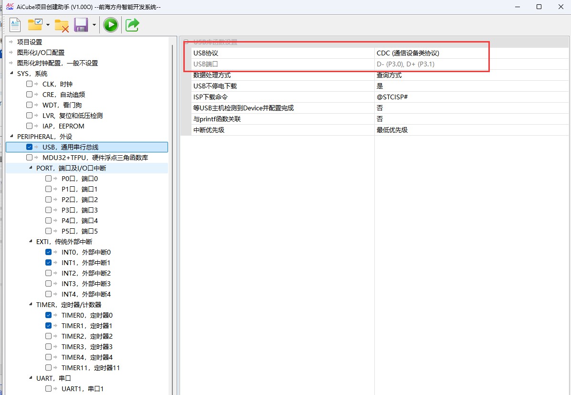Check the INT2，外部中断2 checkbox
571x395 pixels.
[x=48, y=273]
